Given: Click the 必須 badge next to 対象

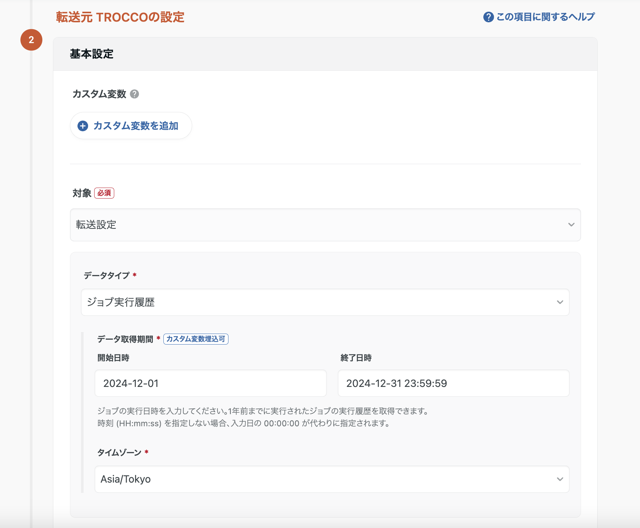Looking at the screenshot, I should tap(104, 193).
